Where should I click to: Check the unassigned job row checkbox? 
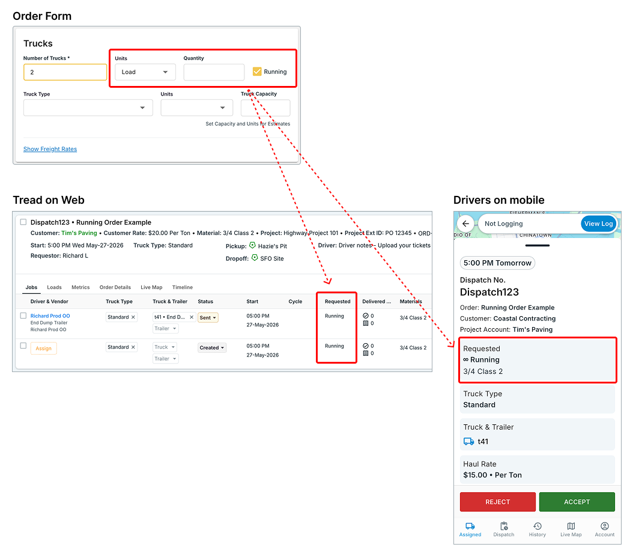pyautogui.click(x=23, y=346)
